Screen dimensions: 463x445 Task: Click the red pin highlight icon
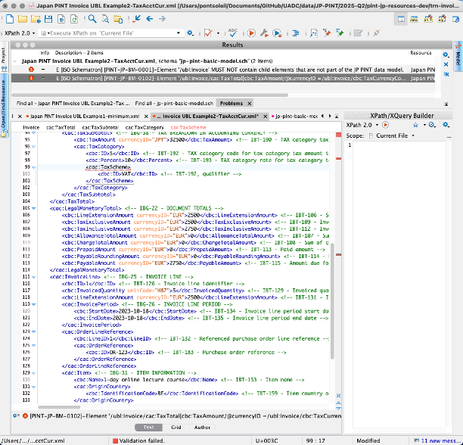coord(327,33)
